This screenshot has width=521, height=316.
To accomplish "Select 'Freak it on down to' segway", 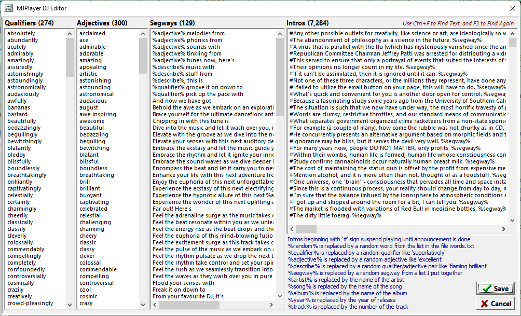I will (179, 290).
